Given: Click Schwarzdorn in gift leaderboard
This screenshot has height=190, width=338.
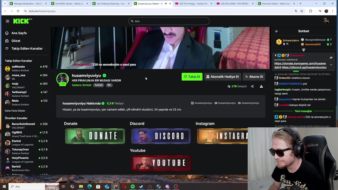Looking at the screenshot, I should 291,40.
